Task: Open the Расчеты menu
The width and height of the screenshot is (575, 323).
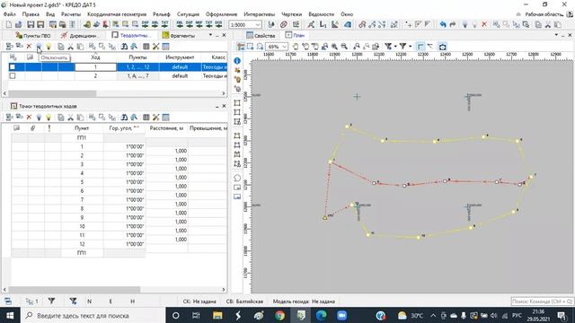Action: point(71,14)
